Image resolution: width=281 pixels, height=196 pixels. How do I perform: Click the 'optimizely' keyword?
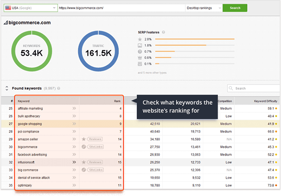pyautogui.click(x=25, y=186)
